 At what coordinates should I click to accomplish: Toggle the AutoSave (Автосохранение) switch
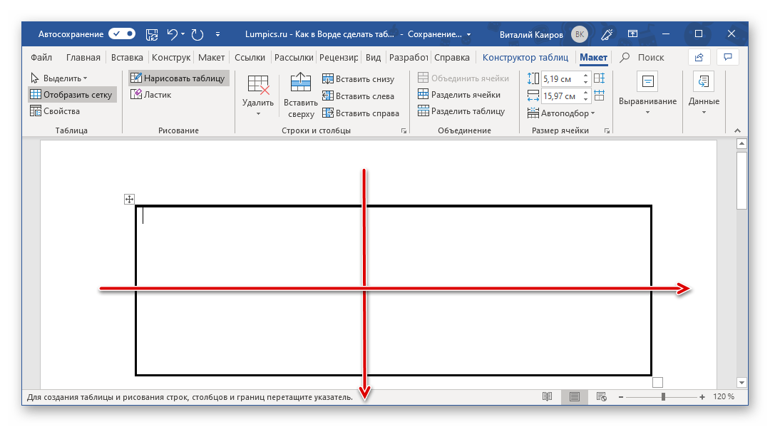(122, 34)
